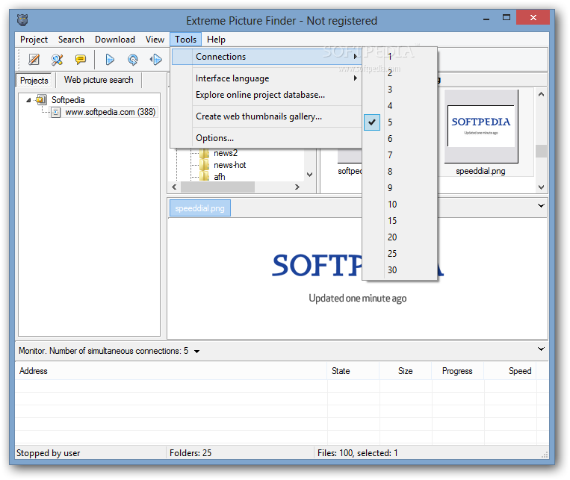Click folder tree scroll right arrow
Viewport: 570px width, 480px height.
[297, 187]
